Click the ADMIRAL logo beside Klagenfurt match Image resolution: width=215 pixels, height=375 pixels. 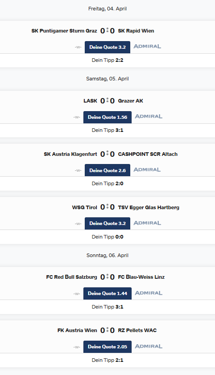[x=147, y=170]
